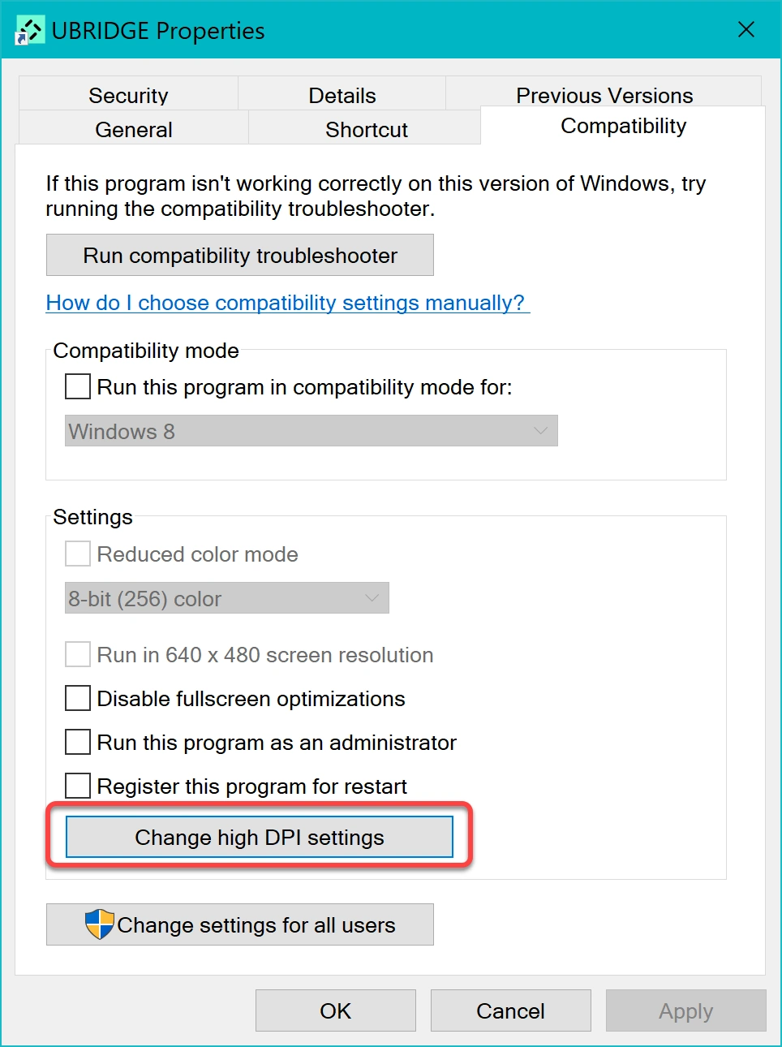Open the Details tab
The width and height of the screenshot is (782, 1047).
pyautogui.click(x=342, y=95)
